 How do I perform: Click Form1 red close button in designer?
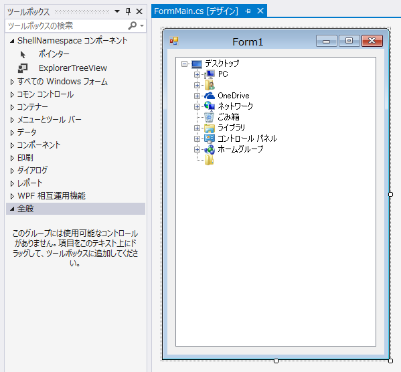[x=372, y=41]
